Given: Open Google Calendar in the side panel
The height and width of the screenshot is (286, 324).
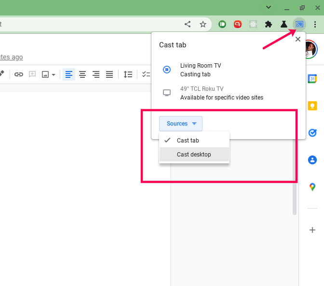Looking at the screenshot, I should tap(312, 79).
